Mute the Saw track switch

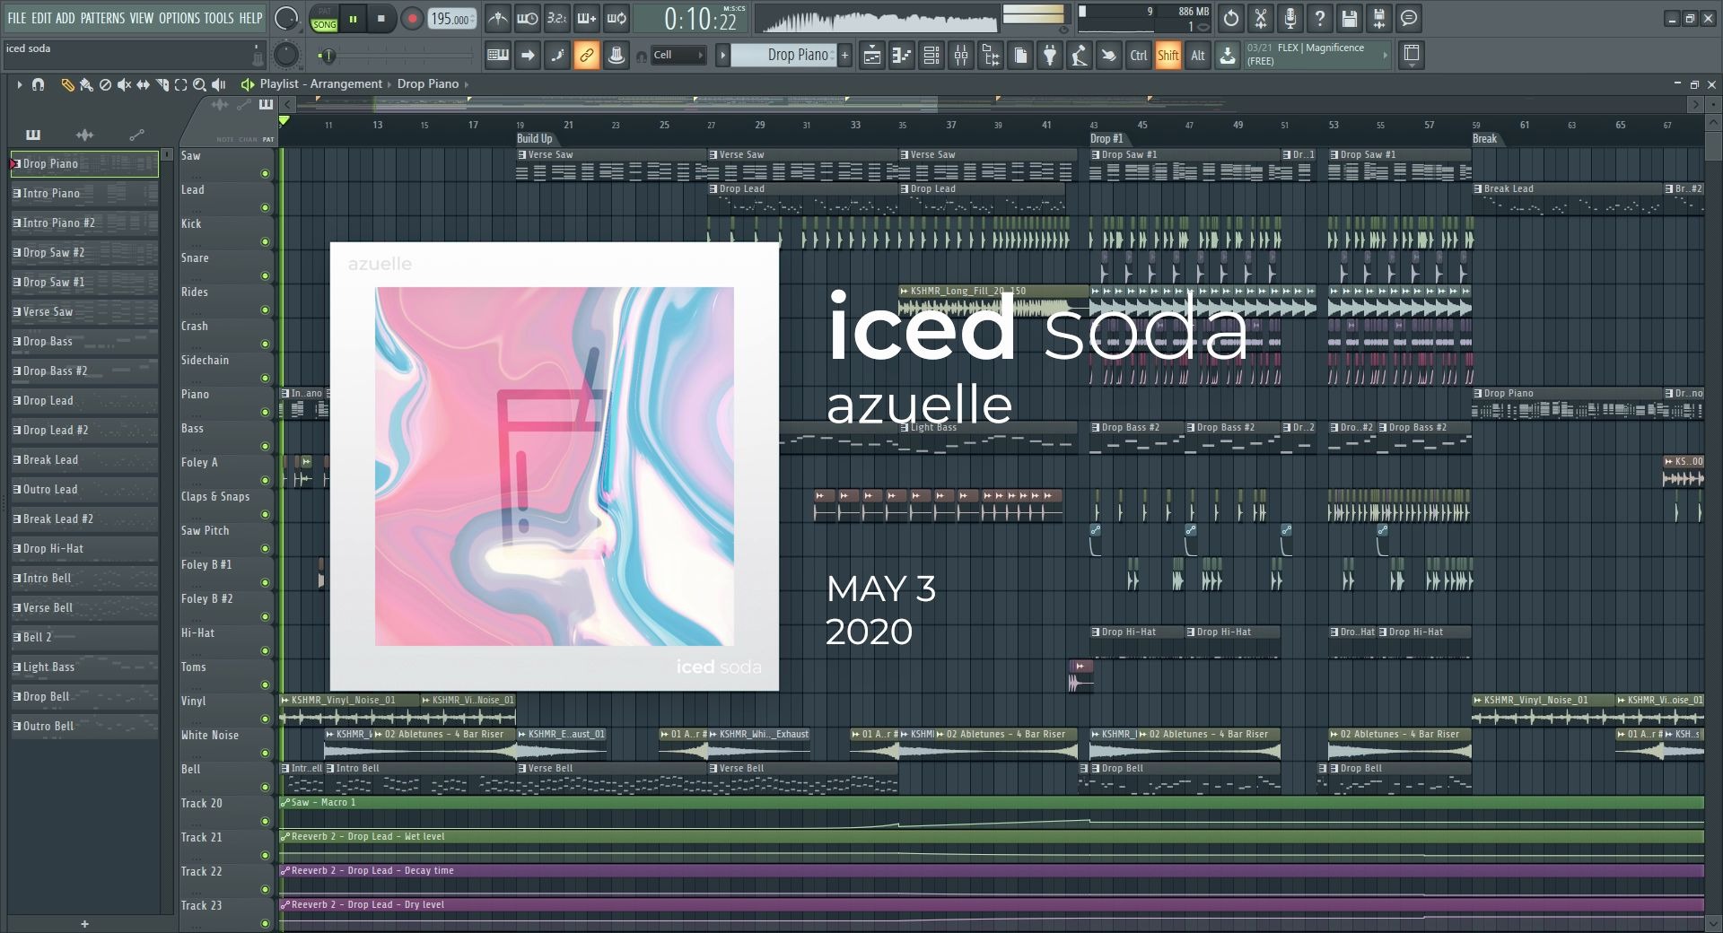pos(265,174)
